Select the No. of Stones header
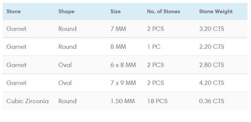Screen dimensions: 251x122 pos(164,11)
